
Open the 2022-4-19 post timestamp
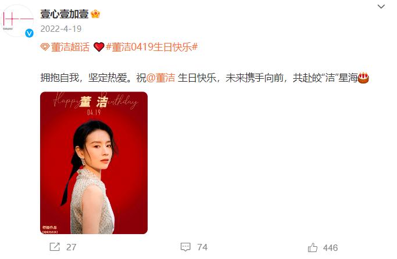(x=61, y=29)
